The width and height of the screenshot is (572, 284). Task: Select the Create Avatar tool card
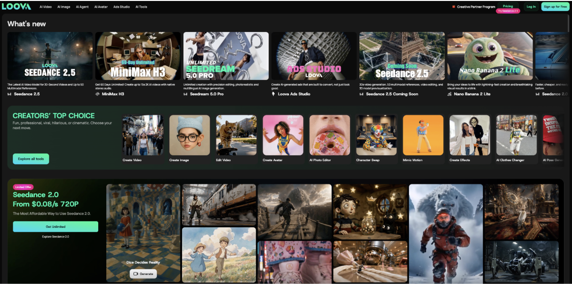pyautogui.click(x=283, y=138)
